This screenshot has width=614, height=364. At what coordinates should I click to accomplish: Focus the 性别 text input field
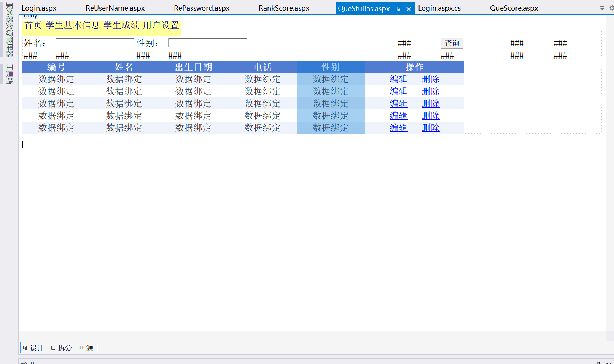207,43
